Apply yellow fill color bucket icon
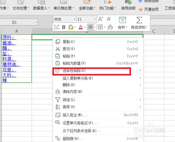Viewport: 175px width, 142px height. 71,27
